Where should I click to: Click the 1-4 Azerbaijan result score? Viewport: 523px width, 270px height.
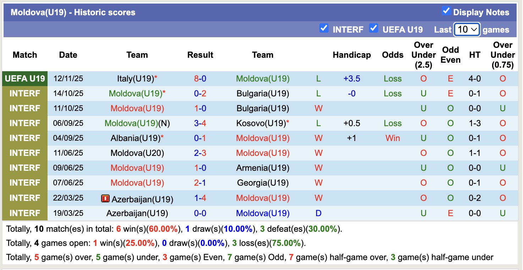tap(200, 198)
